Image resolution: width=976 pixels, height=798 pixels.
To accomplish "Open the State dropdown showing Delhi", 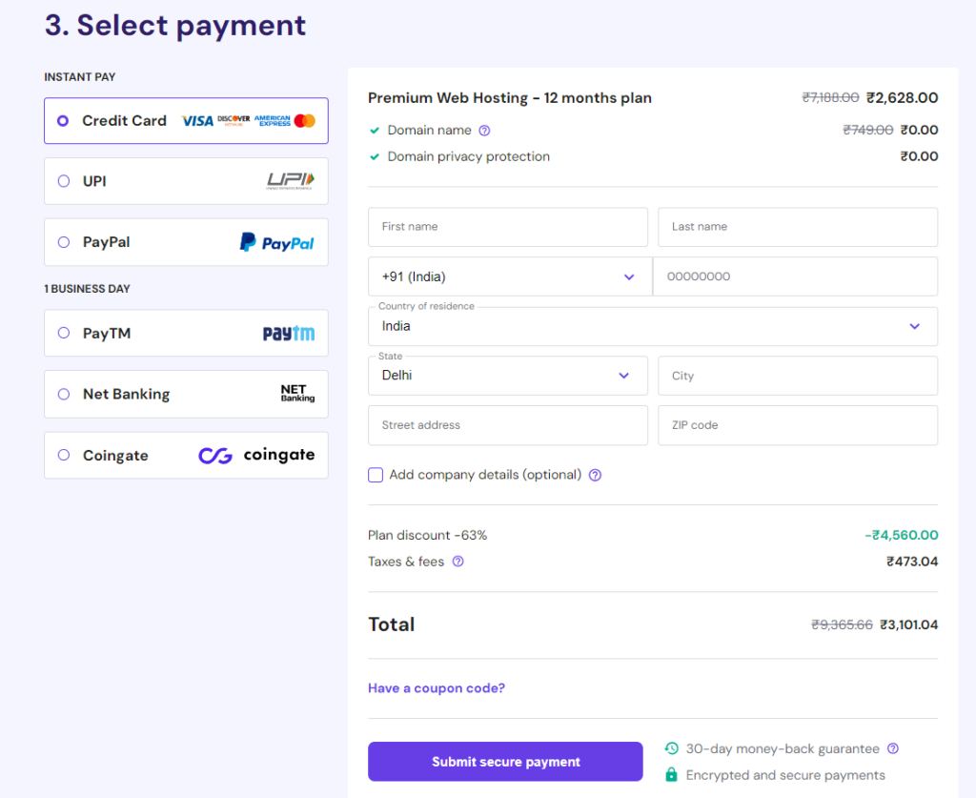I will coord(507,376).
